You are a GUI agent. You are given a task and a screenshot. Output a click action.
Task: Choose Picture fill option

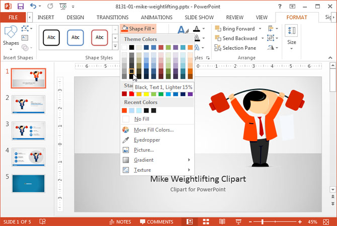(x=144, y=150)
